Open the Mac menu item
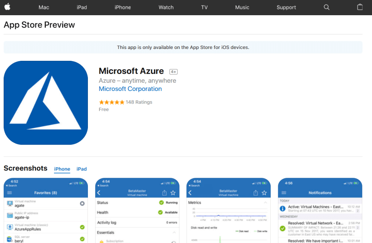372x243 pixels. coord(44,7)
